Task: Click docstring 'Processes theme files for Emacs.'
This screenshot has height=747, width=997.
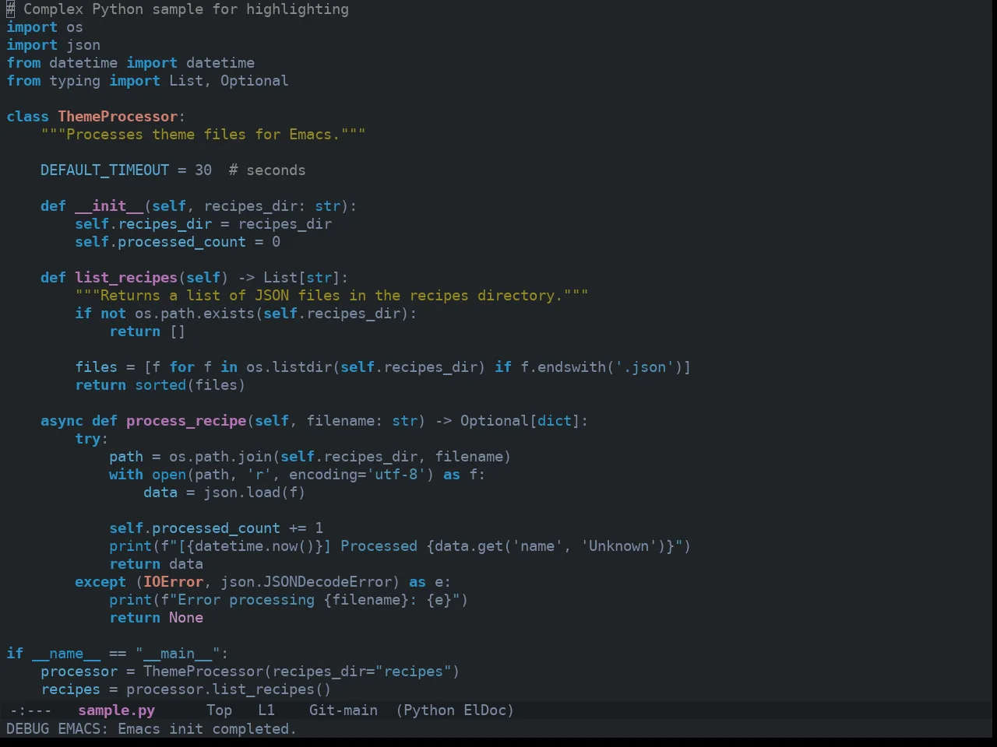Action: (203, 135)
